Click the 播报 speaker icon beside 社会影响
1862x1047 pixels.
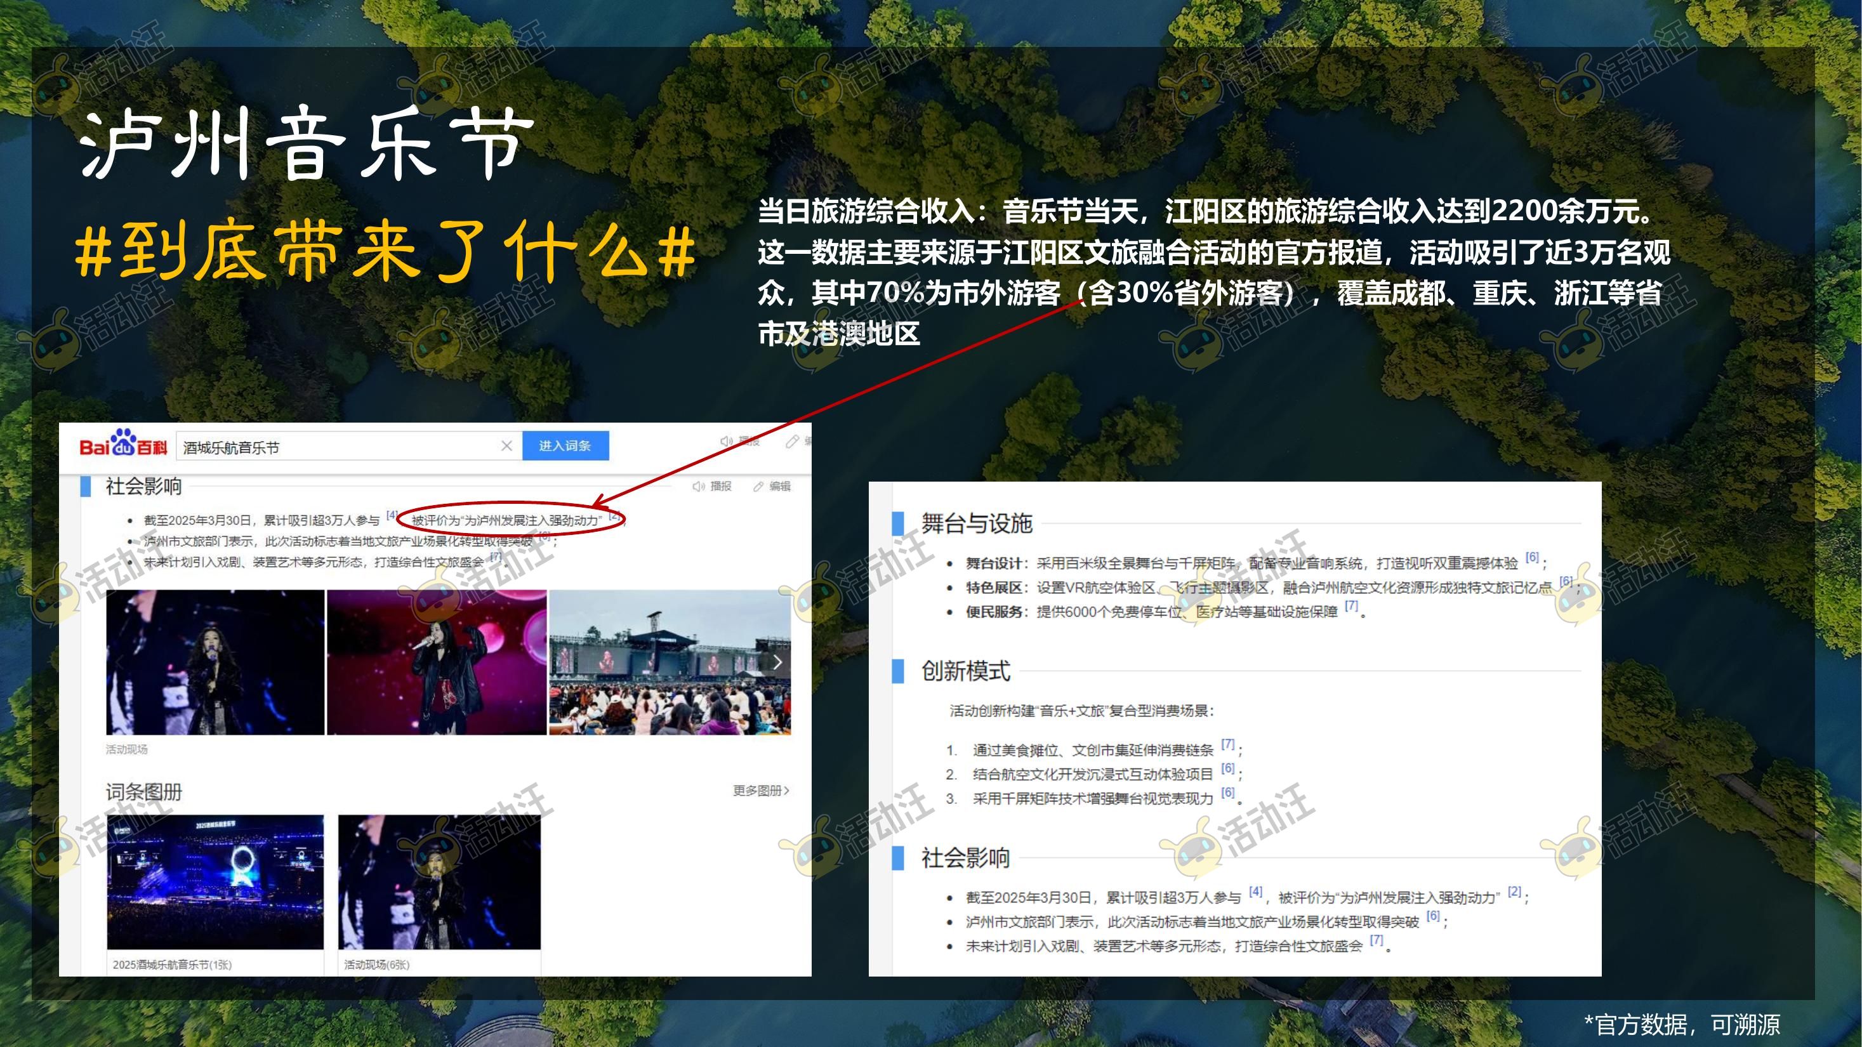pos(698,486)
